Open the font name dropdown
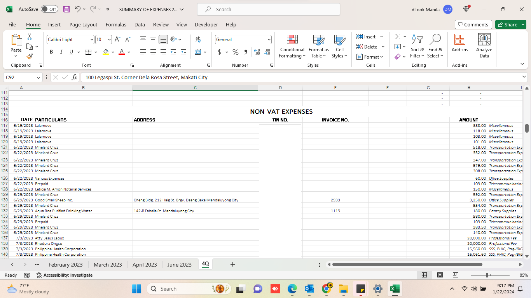This screenshot has height=298, width=531. tap(92, 40)
